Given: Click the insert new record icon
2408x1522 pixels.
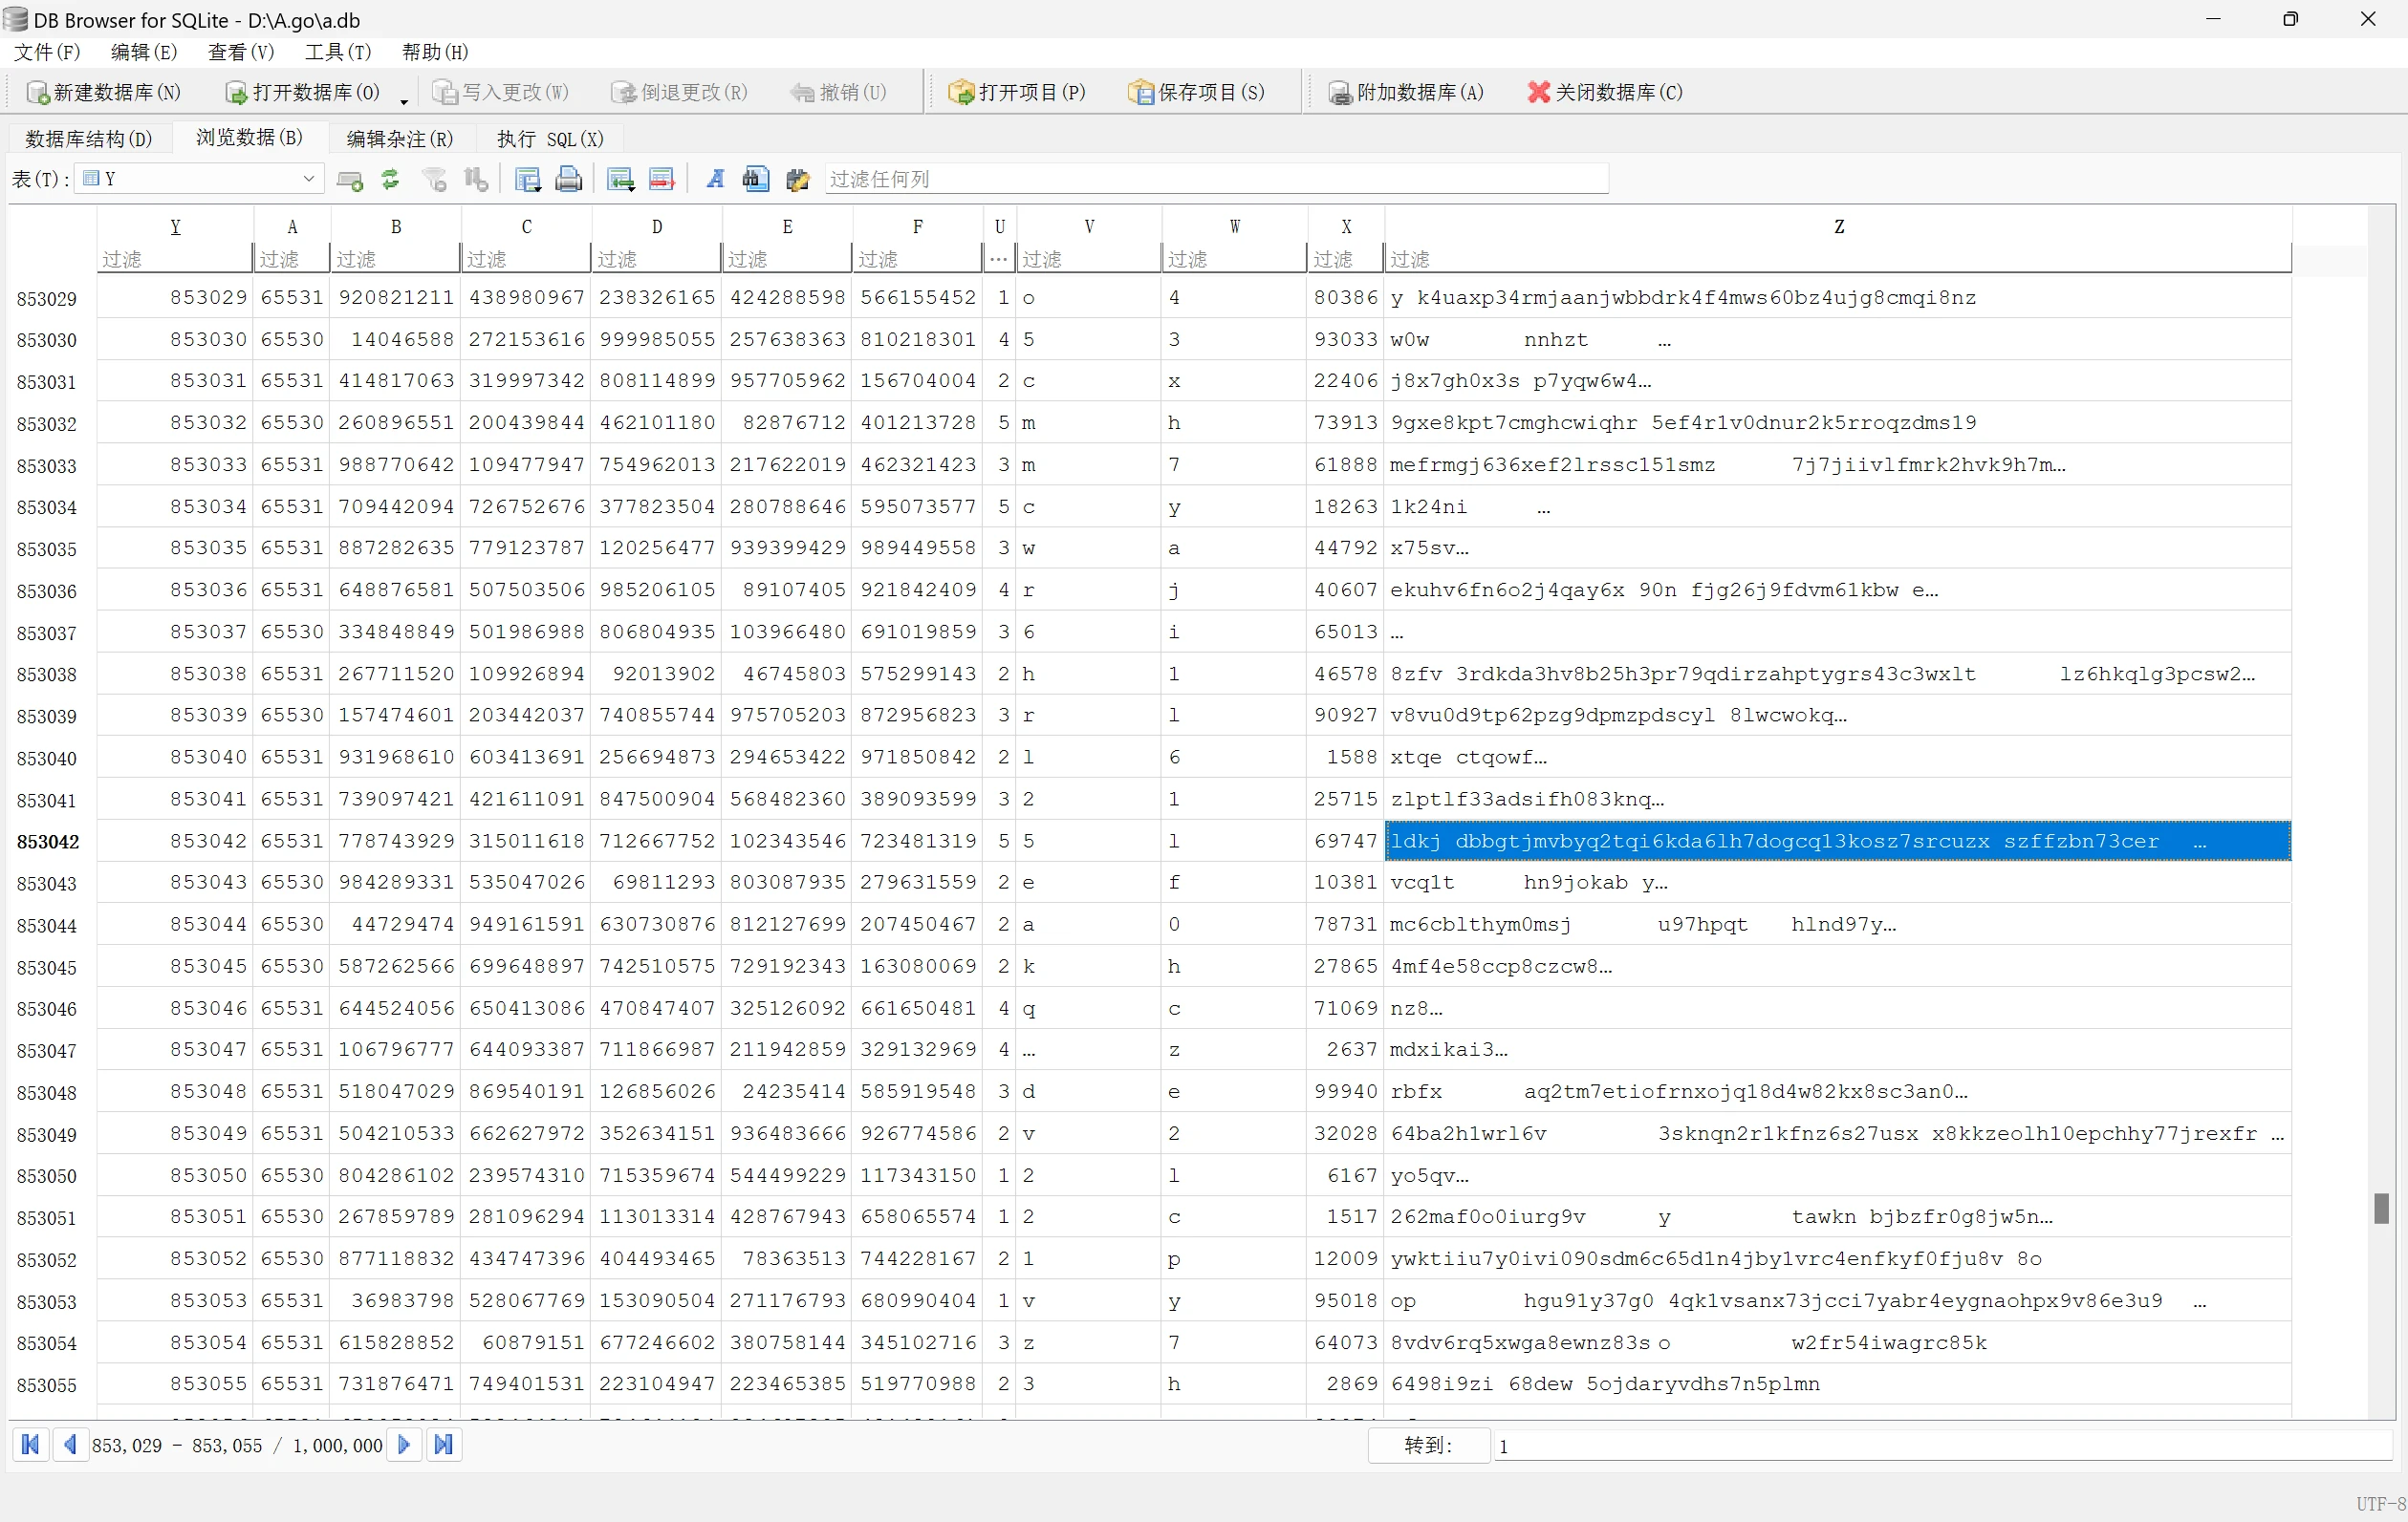Looking at the screenshot, I should coord(621,180).
